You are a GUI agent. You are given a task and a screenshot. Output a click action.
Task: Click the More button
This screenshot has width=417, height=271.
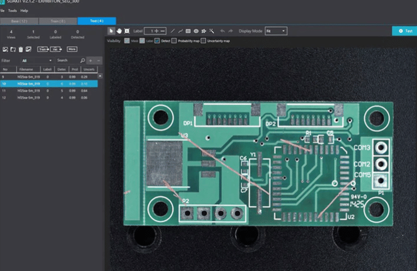[71, 49]
